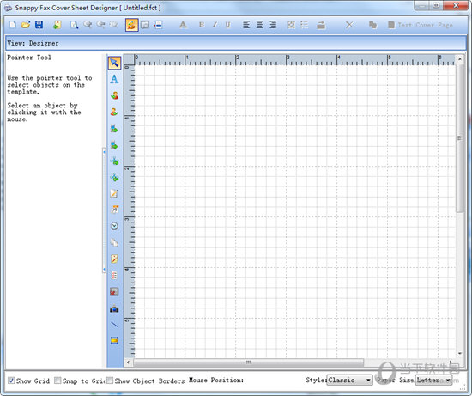Select the calendar date field tool
The height and width of the screenshot is (396, 472).
114,210
